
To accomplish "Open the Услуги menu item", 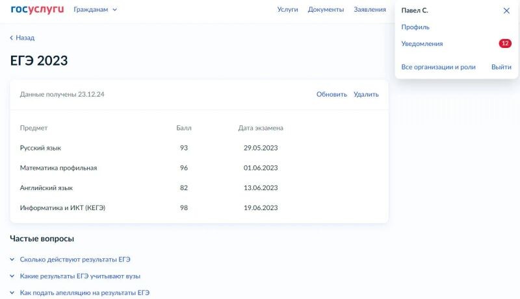I will click(287, 10).
